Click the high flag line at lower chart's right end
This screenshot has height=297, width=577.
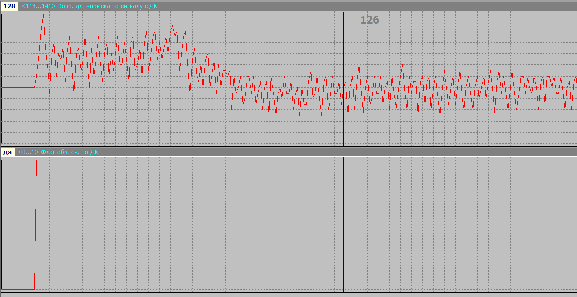tap(558, 160)
